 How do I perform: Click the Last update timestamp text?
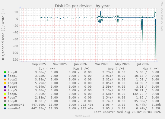(x=127, y=112)
